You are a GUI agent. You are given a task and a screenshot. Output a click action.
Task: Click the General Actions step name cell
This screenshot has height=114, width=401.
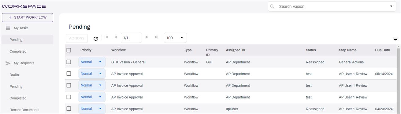click(351, 62)
